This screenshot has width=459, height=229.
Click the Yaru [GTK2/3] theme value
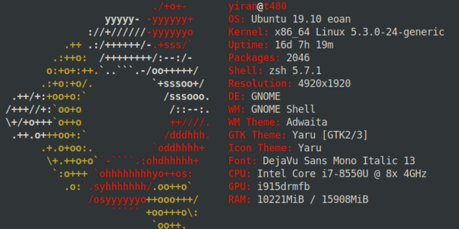pyautogui.click(x=330, y=135)
